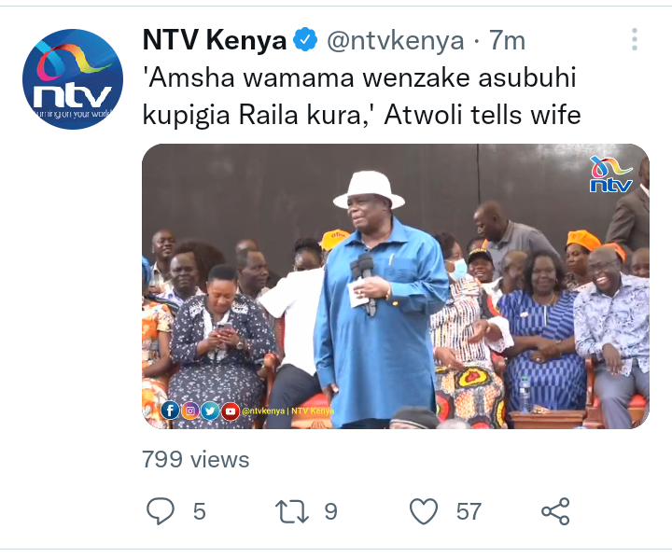Screen dimensions: 672x557
Task: Share the tweet via share icon
Action: [555, 511]
